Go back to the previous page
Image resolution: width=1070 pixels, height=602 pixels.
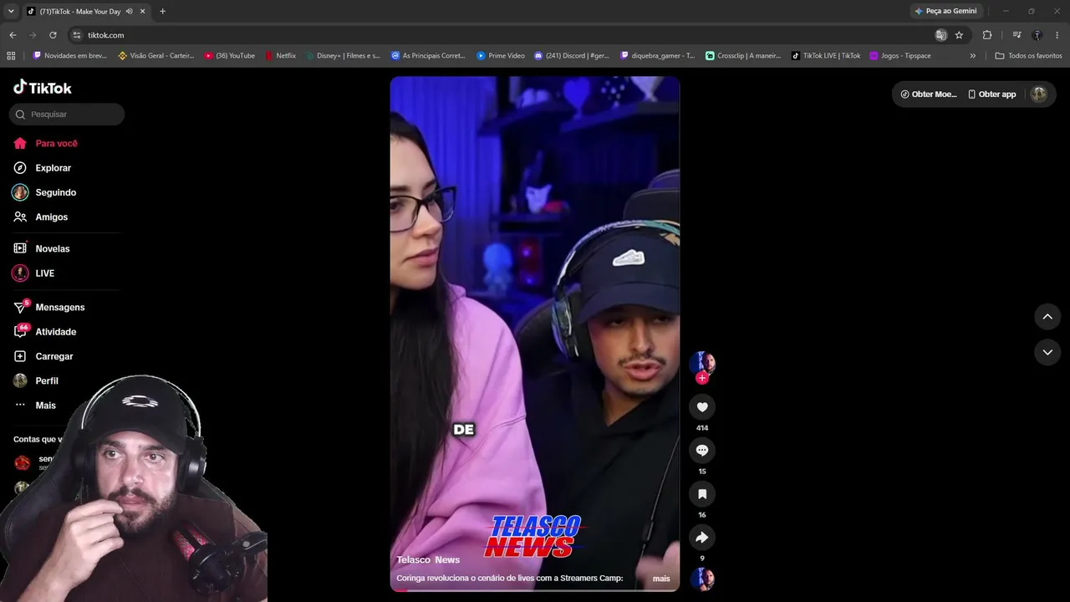pos(13,35)
